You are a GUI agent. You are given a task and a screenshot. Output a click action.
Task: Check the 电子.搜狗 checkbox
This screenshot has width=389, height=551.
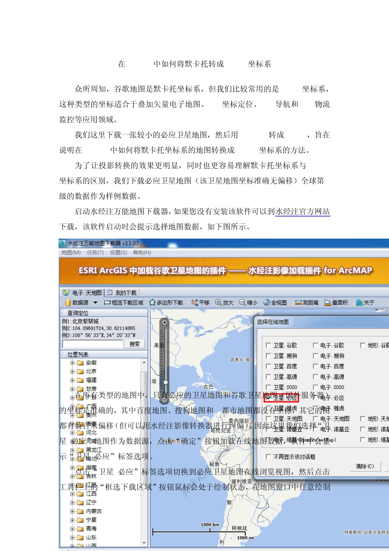[x=315, y=356]
